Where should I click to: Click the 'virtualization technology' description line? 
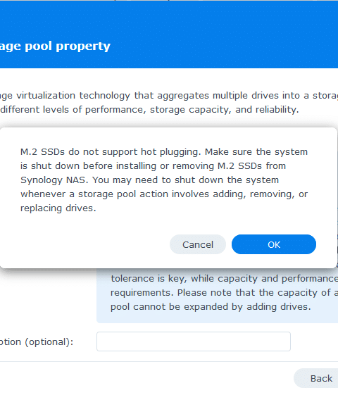(x=169, y=96)
